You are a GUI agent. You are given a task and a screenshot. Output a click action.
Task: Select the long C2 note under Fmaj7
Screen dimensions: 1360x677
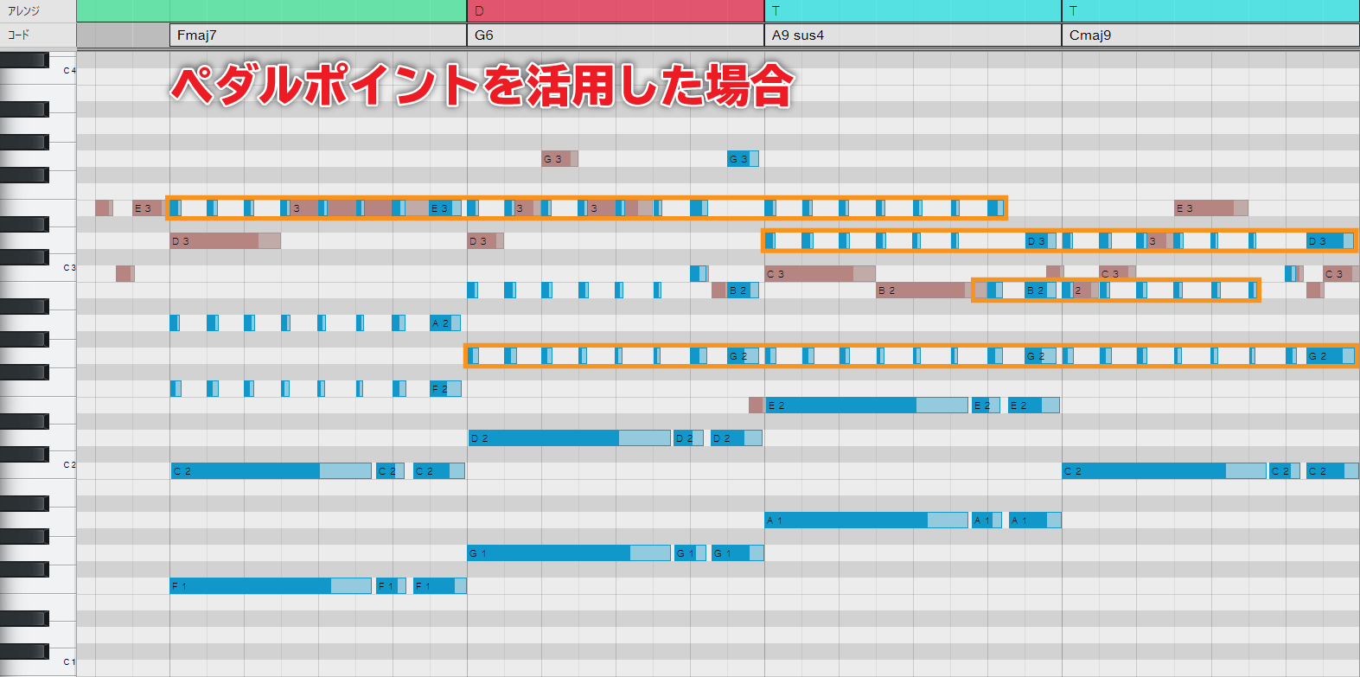[271, 471]
